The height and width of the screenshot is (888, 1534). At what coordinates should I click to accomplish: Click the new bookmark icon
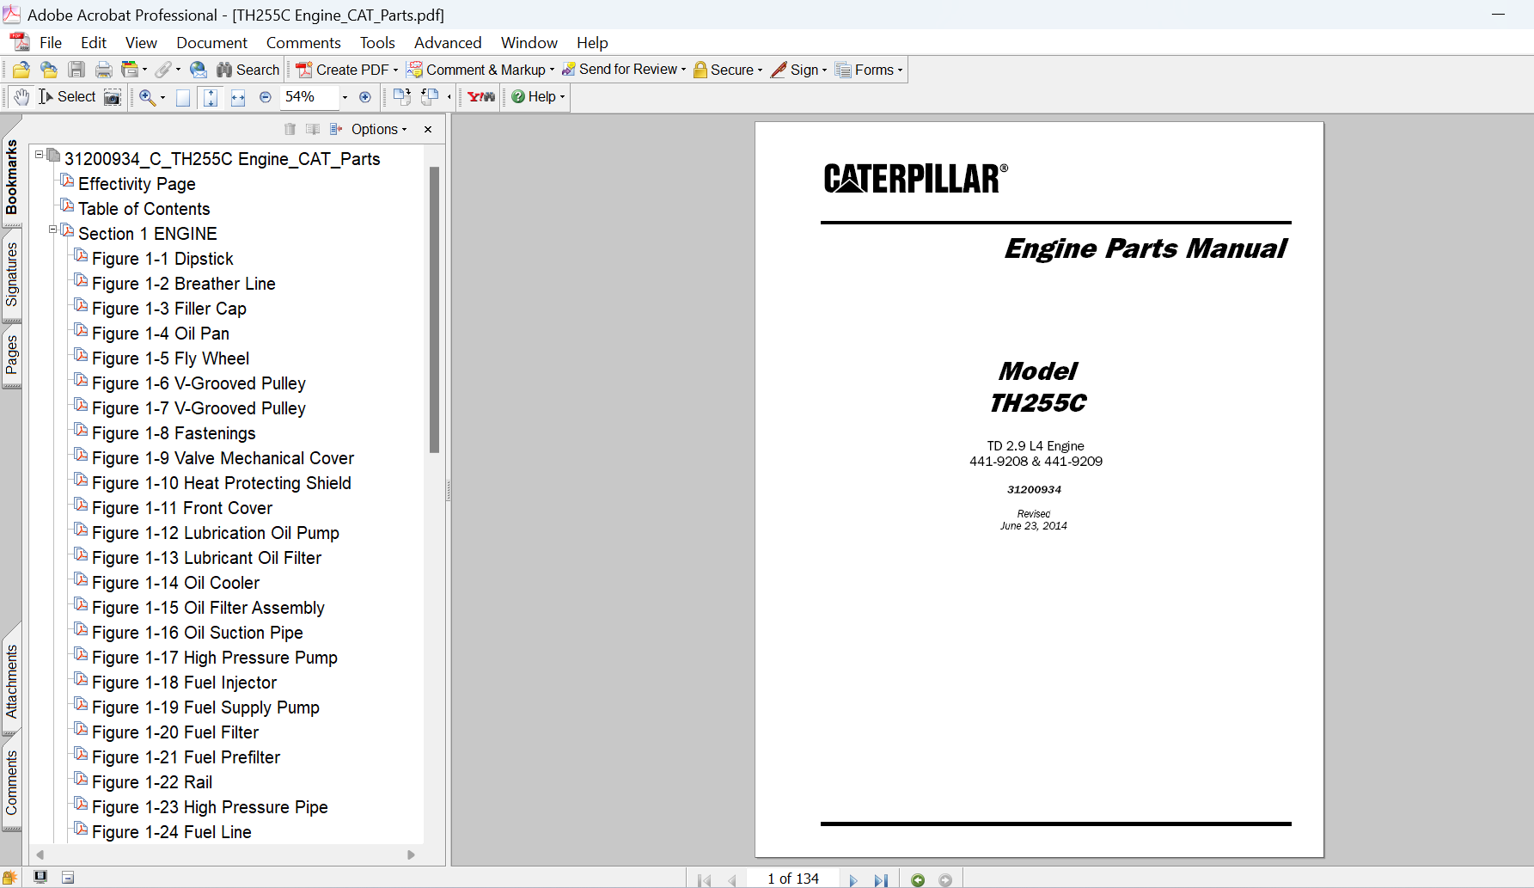click(313, 129)
